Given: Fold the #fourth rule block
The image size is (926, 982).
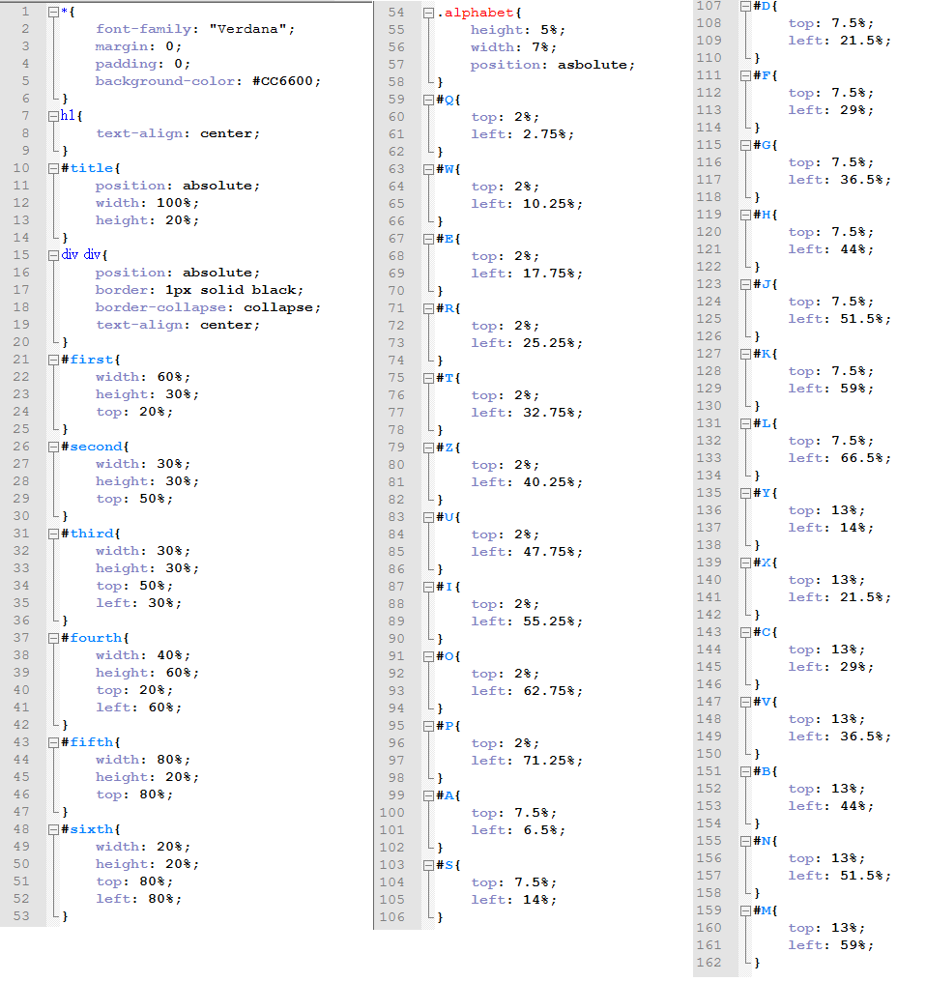Looking at the screenshot, I should pyautogui.click(x=54, y=638).
